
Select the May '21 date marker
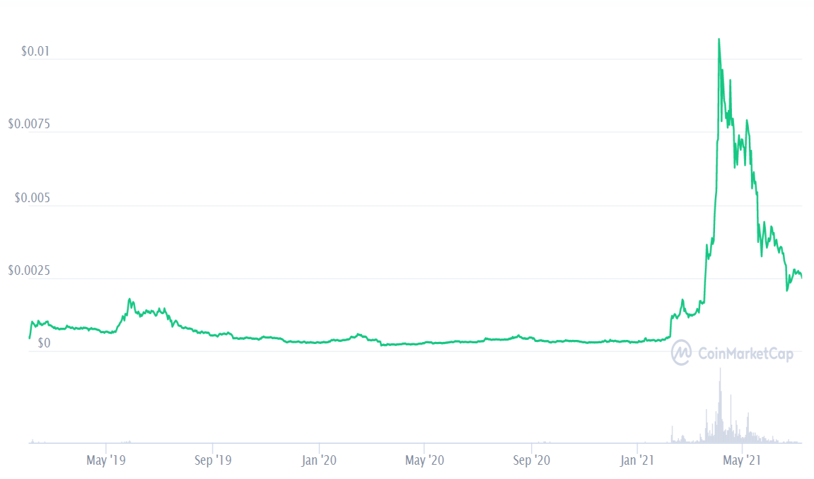(743, 460)
